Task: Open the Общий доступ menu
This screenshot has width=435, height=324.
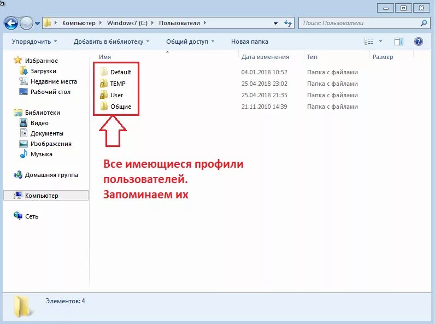Action: pos(190,42)
